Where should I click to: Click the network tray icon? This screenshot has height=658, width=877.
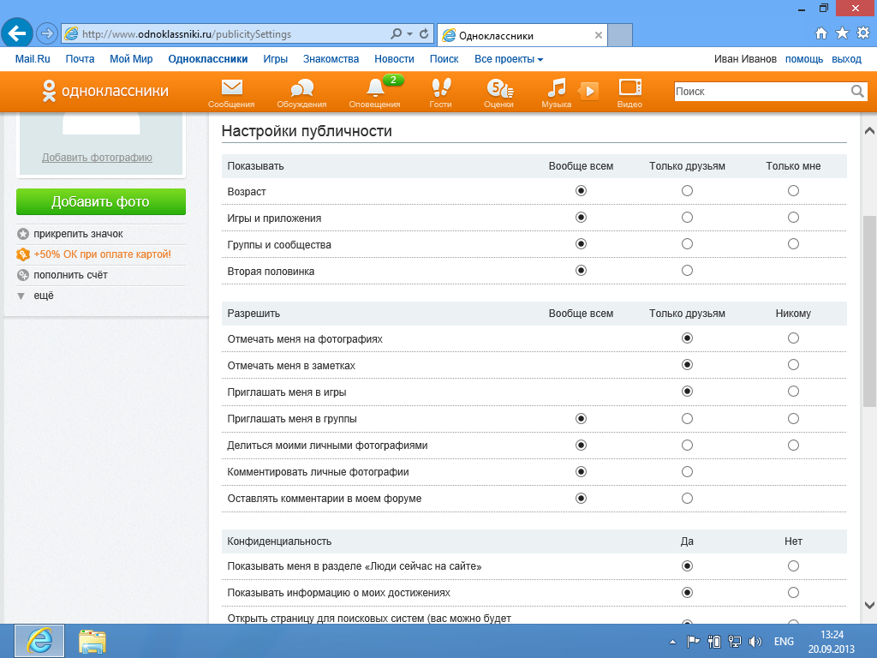[x=735, y=642]
